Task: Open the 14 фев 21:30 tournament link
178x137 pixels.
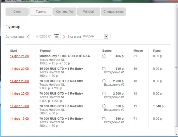Action: coord(19,56)
